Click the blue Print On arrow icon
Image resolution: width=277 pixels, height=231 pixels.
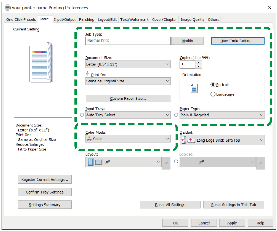click(87, 74)
